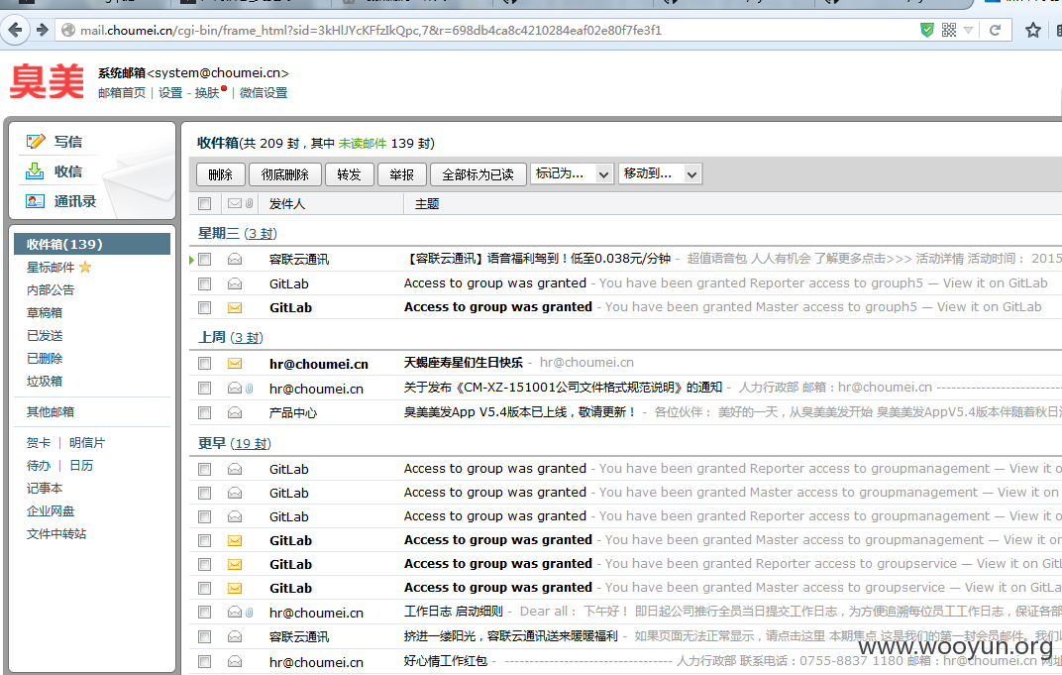Click envelope icon in column header

tap(235, 203)
